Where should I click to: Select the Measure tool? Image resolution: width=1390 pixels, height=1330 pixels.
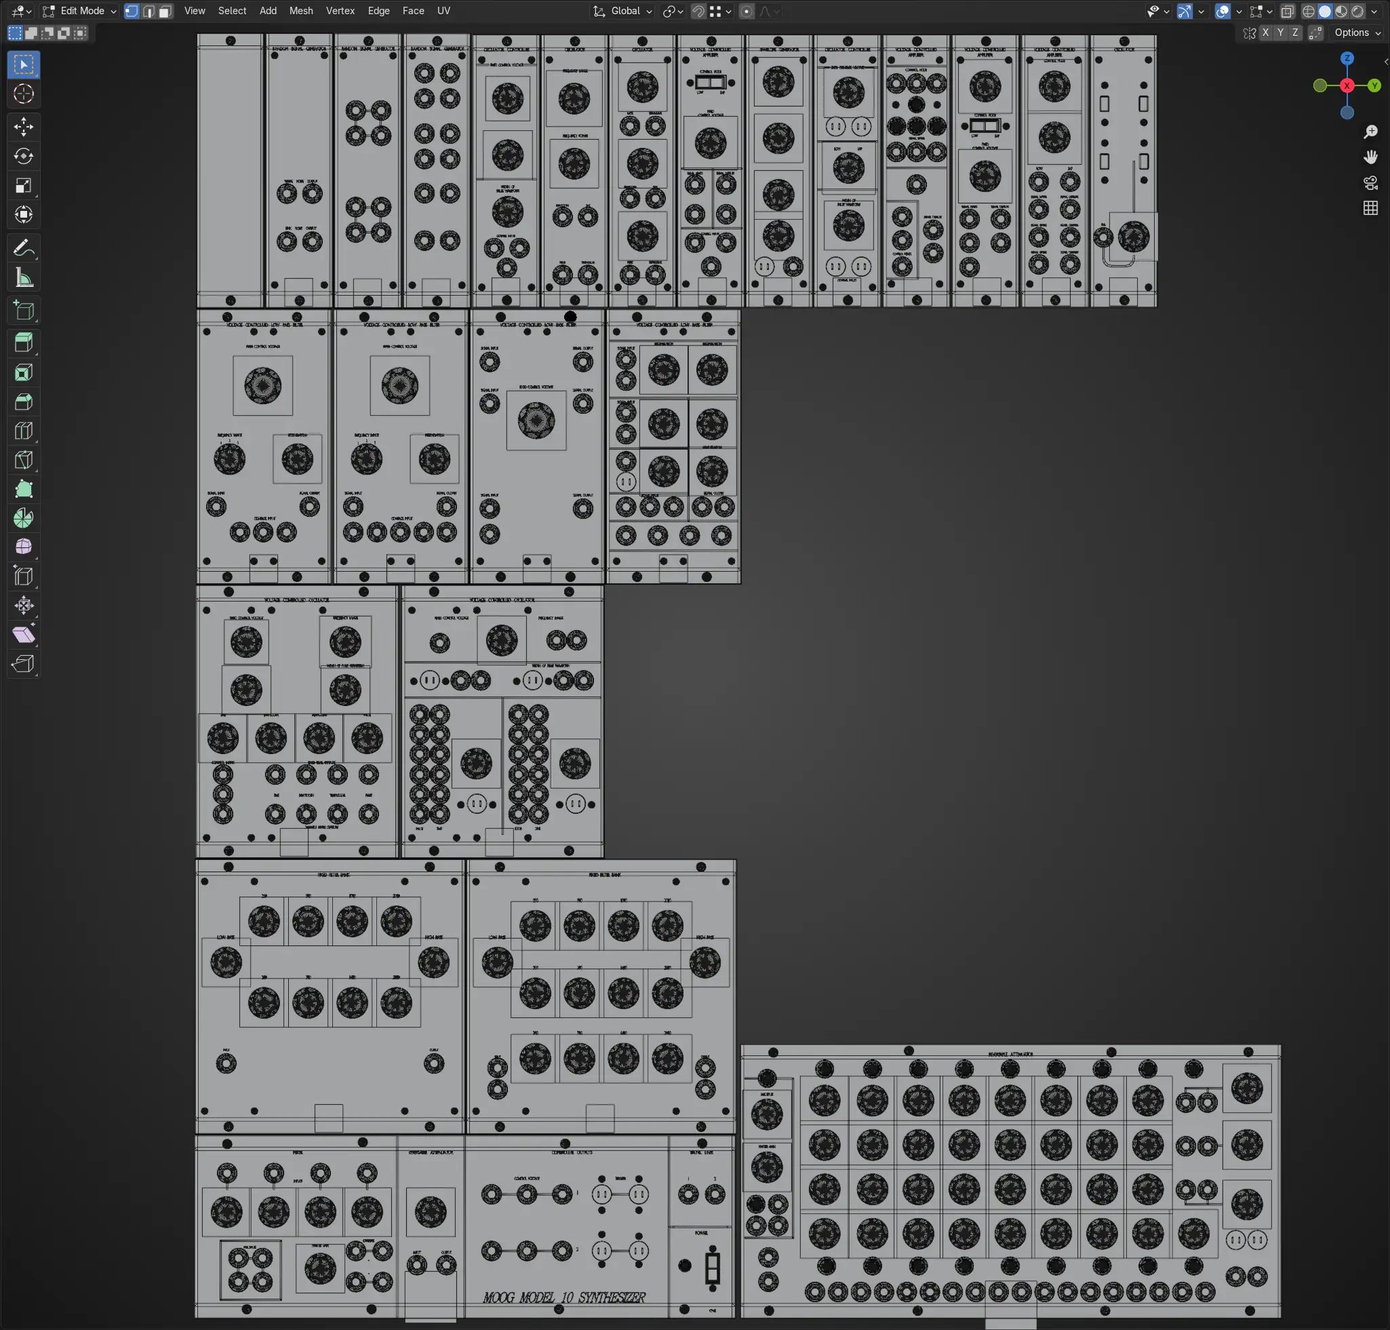(x=23, y=277)
